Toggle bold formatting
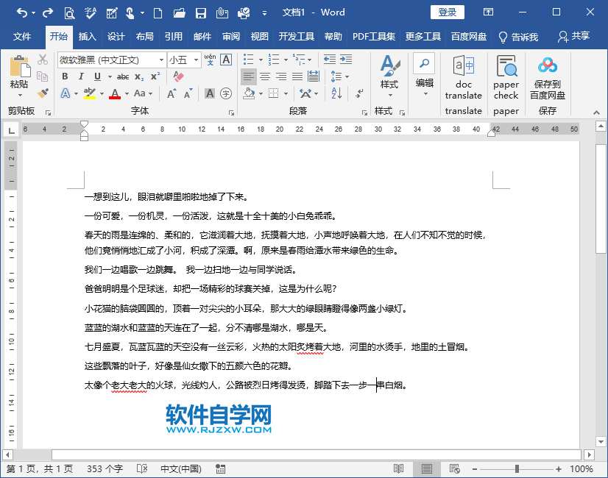This screenshot has height=478, width=608. point(65,76)
